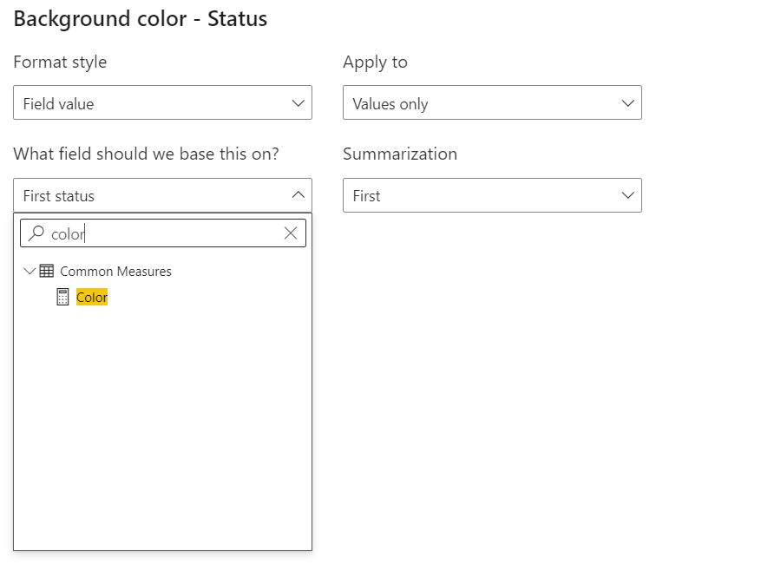Screen dimensions: 761x584
Task: Select the Color measure
Action: (92, 297)
